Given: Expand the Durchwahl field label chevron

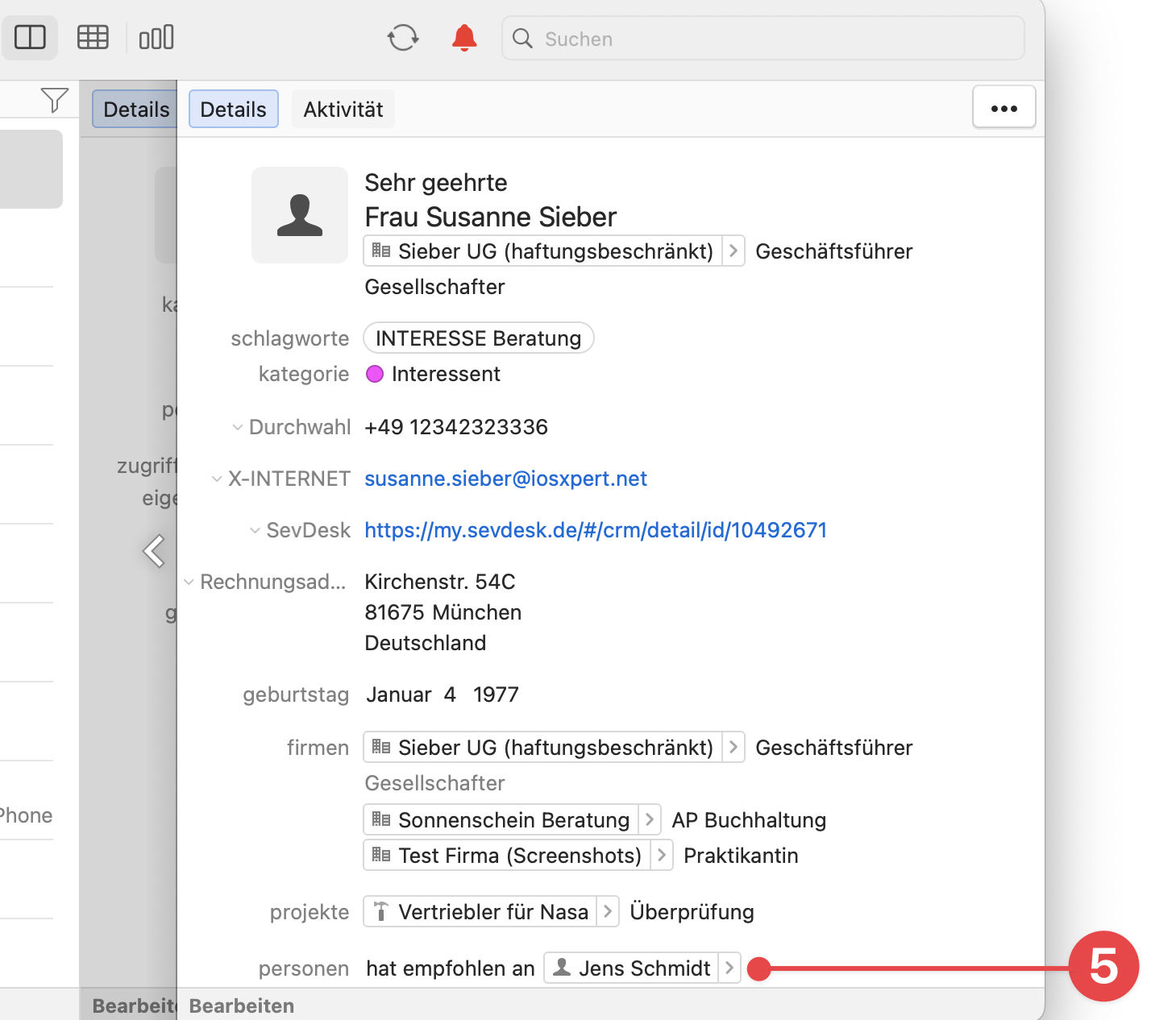Looking at the screenshot, I should 238,428.
